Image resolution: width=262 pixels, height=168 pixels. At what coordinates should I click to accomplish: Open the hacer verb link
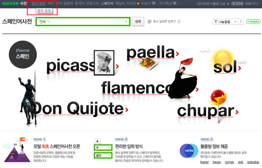pyautogui.click(x=217, y=162)
